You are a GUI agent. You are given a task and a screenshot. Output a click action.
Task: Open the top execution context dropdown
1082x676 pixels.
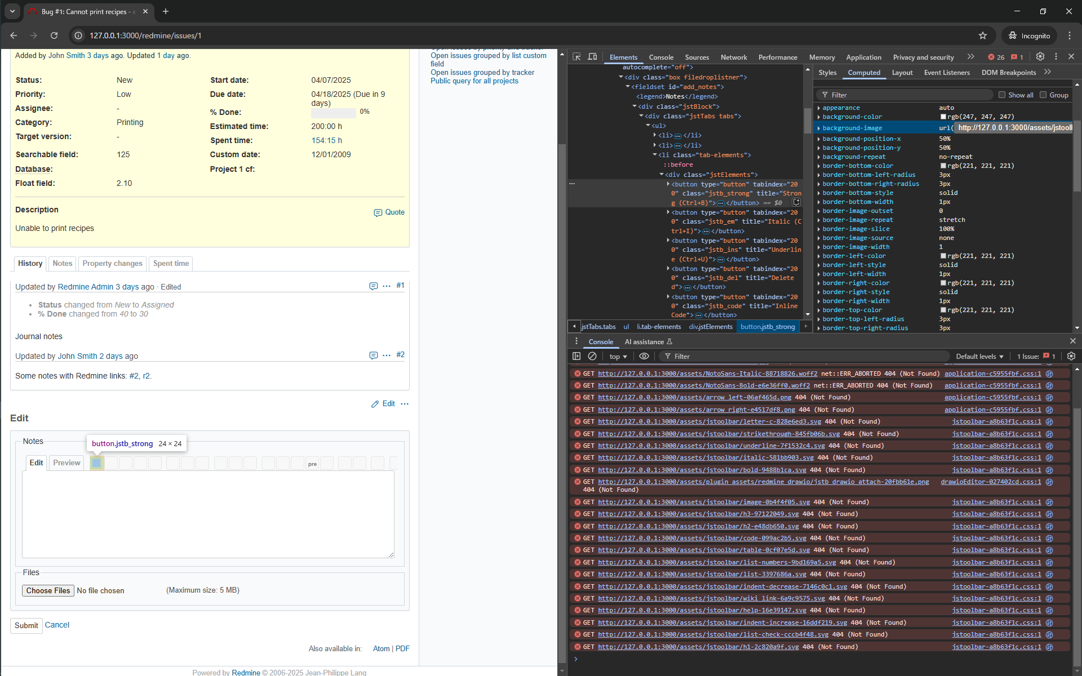click(x=618, y=356)
